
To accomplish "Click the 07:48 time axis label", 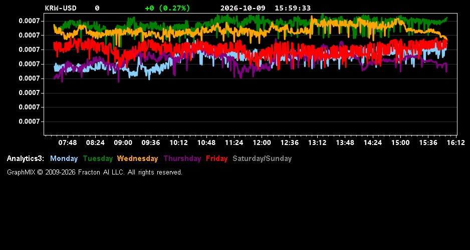I will point(68,143).
